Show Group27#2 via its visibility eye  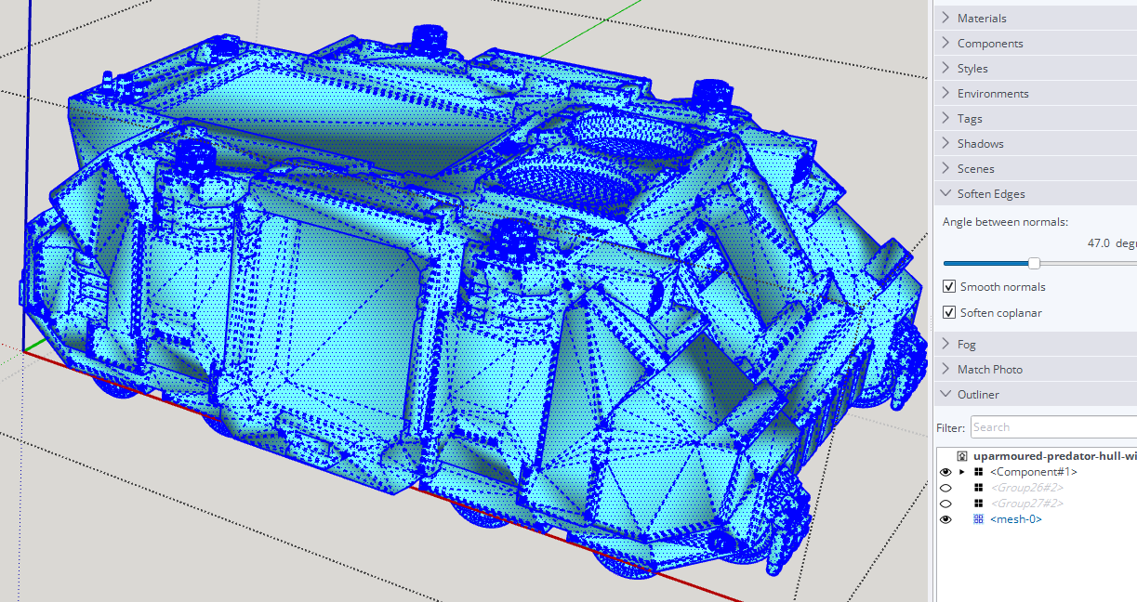click(945, 504)
